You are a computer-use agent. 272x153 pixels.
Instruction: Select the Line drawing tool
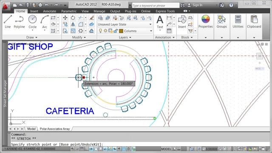click(x=8, y=22)
